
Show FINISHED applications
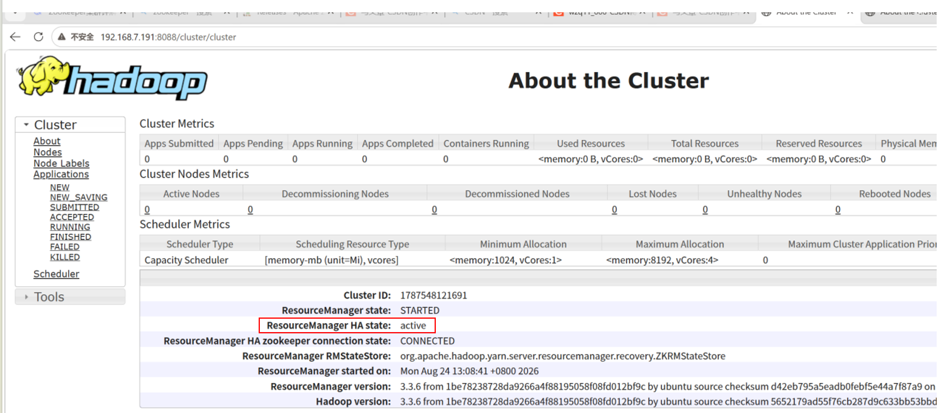point(70,237)
